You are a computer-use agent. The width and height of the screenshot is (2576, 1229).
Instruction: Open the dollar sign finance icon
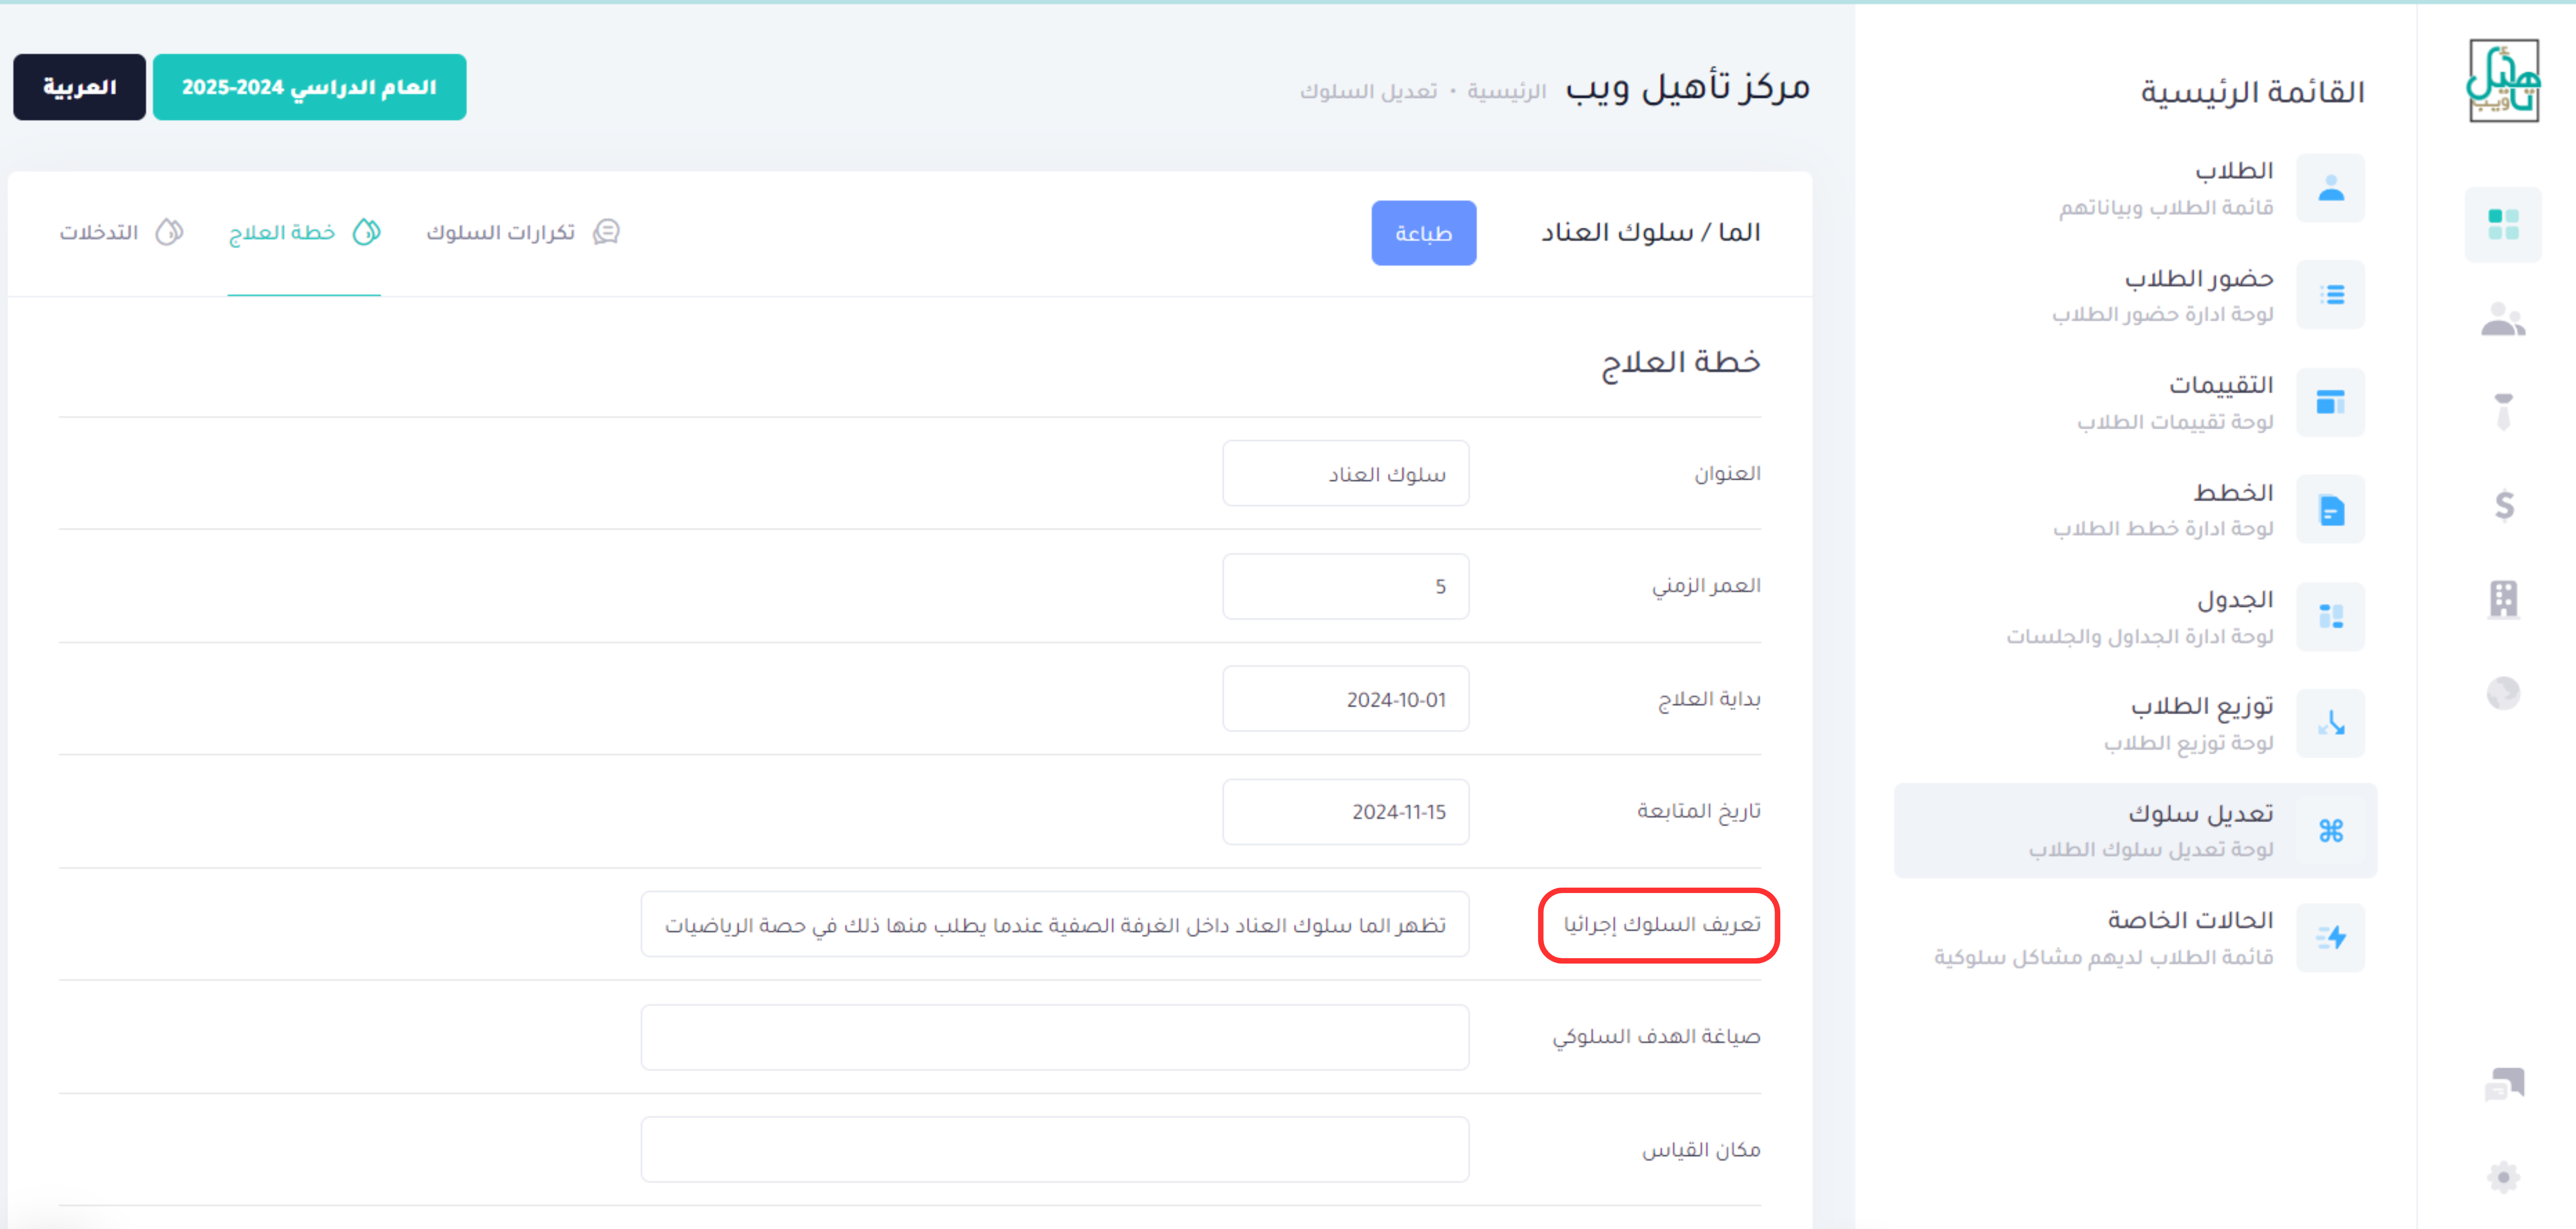tap(2503, 505)
